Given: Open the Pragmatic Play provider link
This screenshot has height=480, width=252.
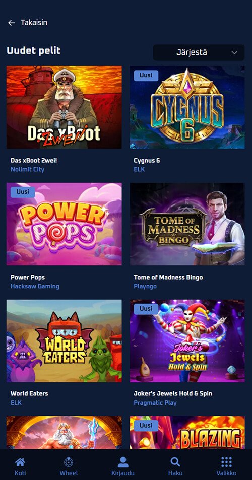Looking at the screenshot, I should [155, 403].
